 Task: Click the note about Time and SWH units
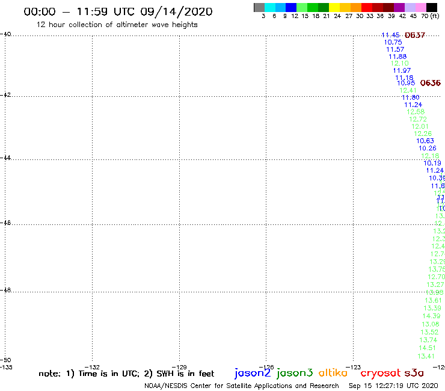pos(126,374)
